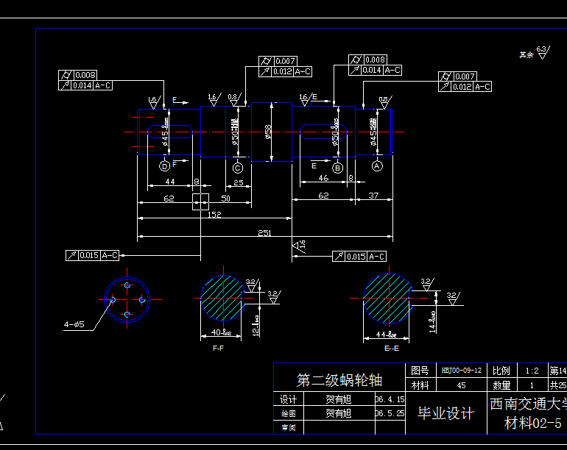Click the 设计 label in title block
567x450 pixels.
(x=288, y=399)
